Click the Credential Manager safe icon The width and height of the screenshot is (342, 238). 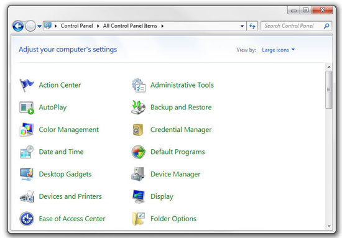[138, 130]
